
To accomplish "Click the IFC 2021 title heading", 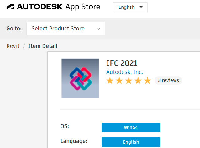I will [x=122, y=63].
